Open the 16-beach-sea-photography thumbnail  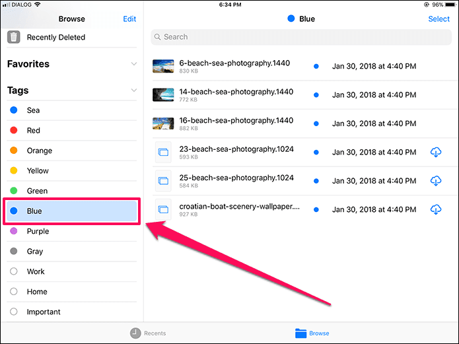[x=163, y=123]
